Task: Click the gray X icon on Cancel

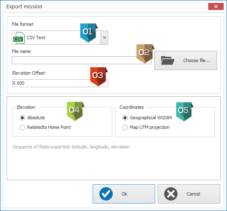Action: tap(171, 194)
